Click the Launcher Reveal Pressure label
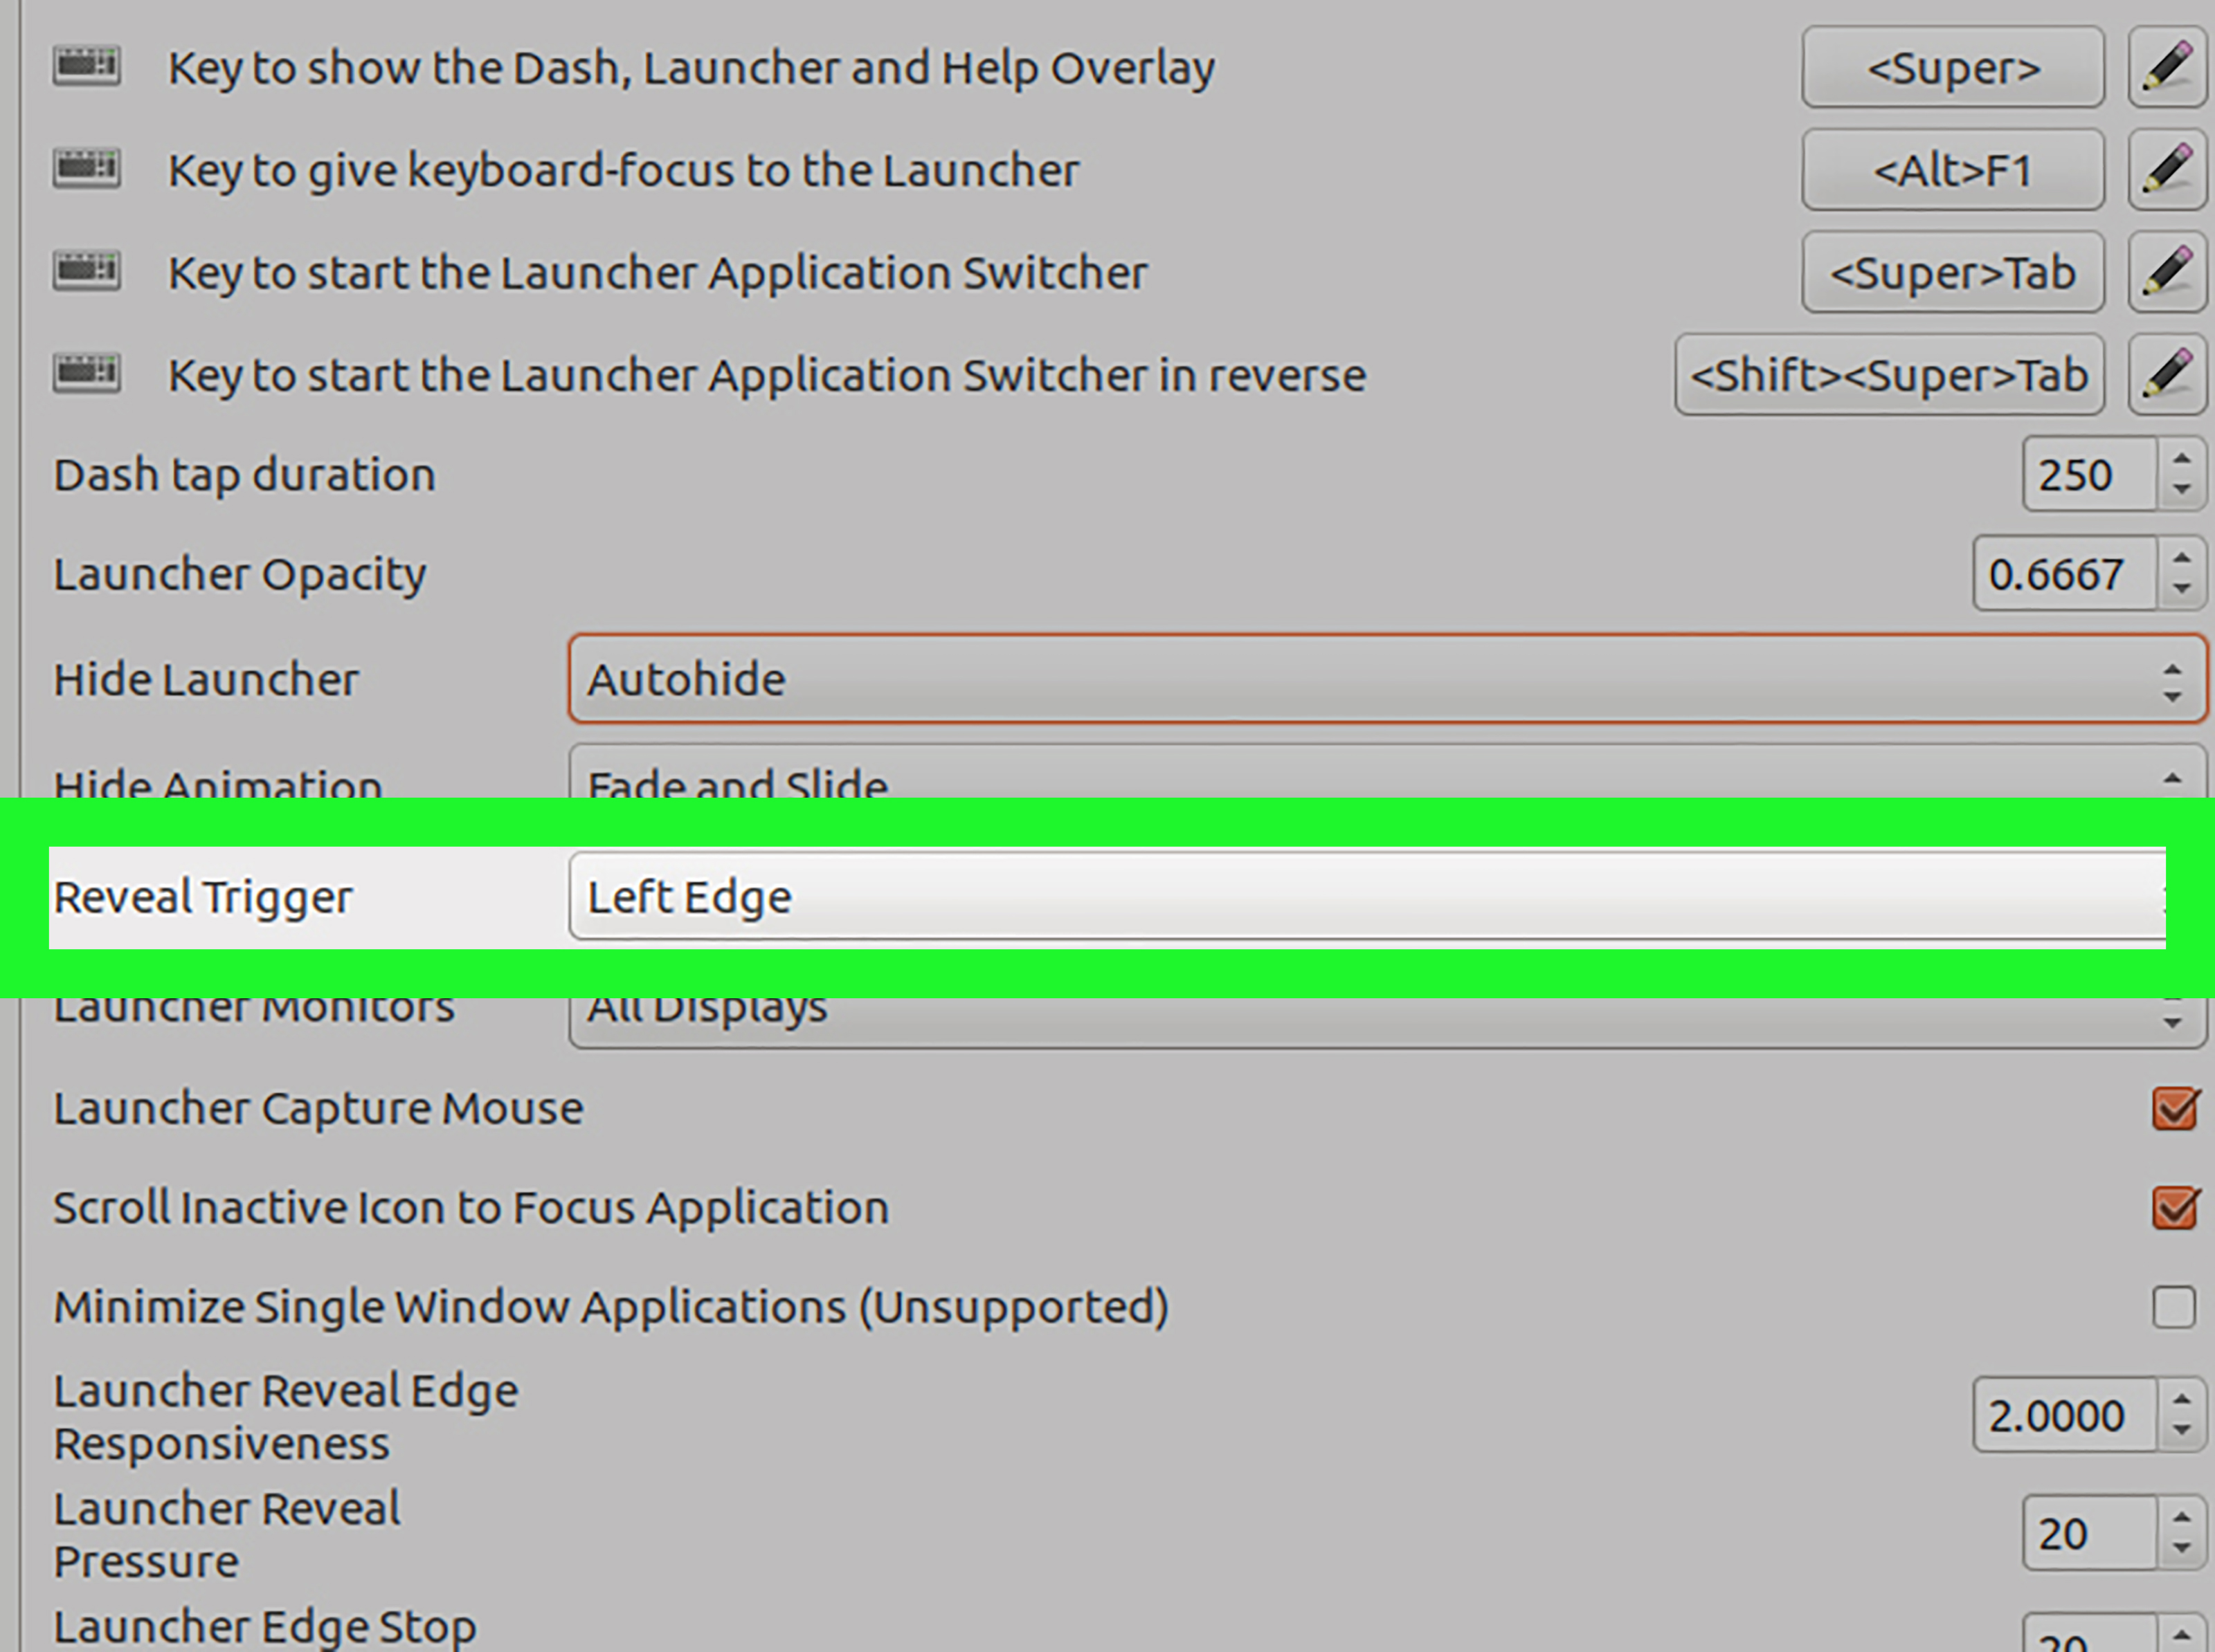Screen dimensions: 2215x1652 pos(227,1535)
